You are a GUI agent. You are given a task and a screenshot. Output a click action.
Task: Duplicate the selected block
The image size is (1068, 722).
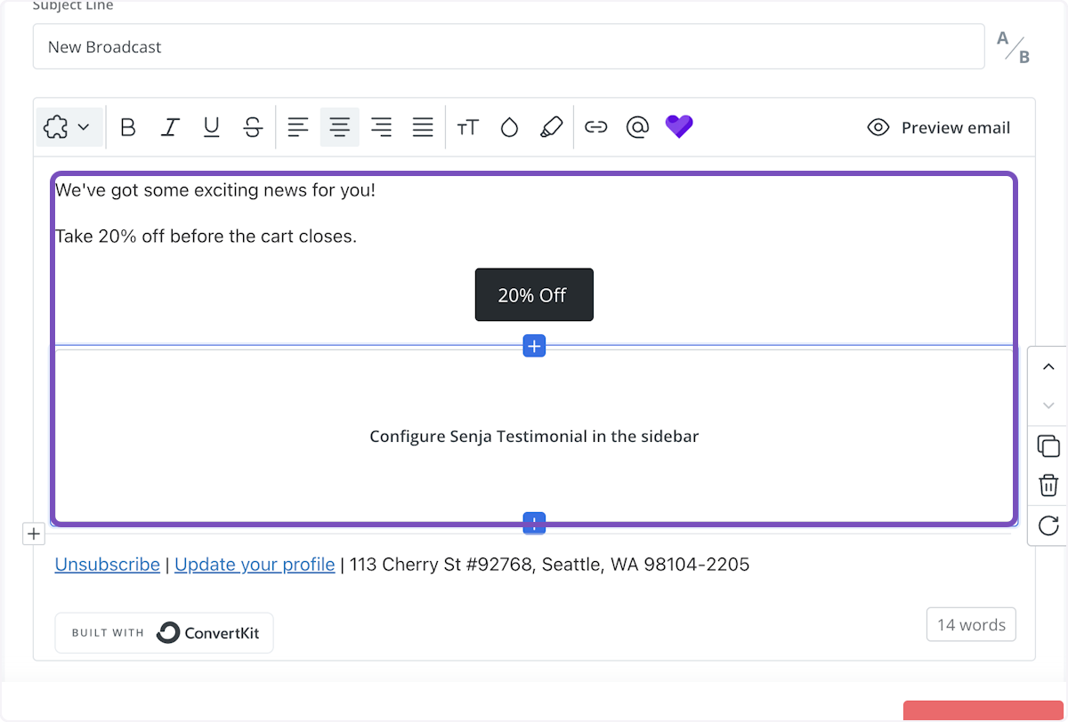point(1048,445)
